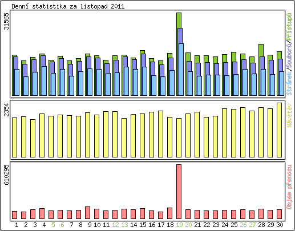Screen dimensions: 295x231
Task: Click the green hits bar peak on day 19
Action: tap(179, 21)
